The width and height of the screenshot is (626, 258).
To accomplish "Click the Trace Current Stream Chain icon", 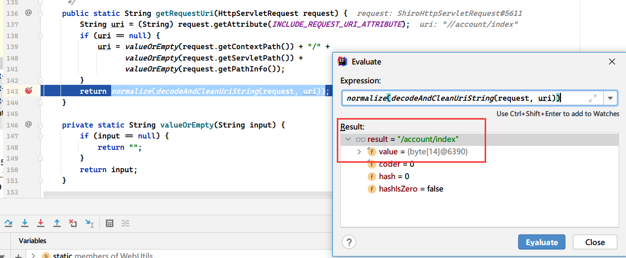I will tap(126, 223).
